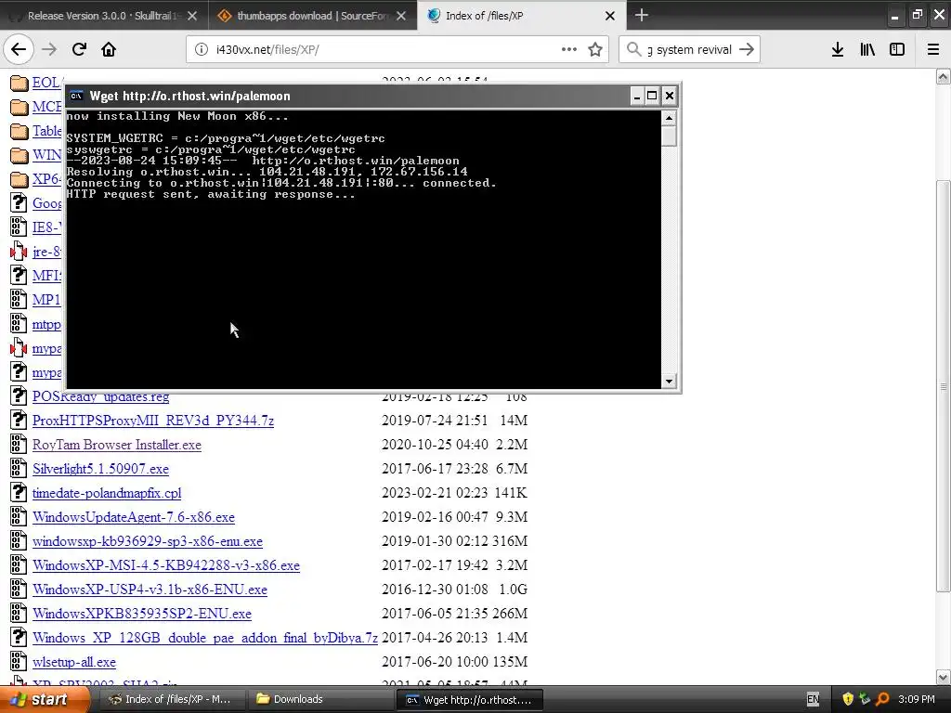951x713 pixels.
Task: Select the Wget taskbar button
Action: click(470, 700)
